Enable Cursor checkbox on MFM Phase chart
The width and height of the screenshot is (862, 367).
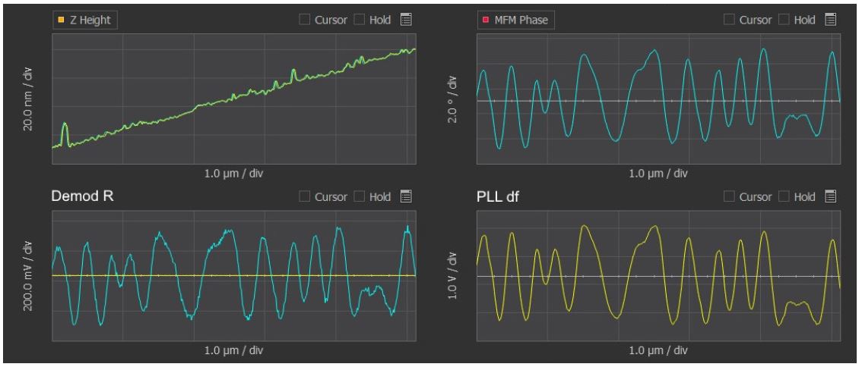click(730, 20)
